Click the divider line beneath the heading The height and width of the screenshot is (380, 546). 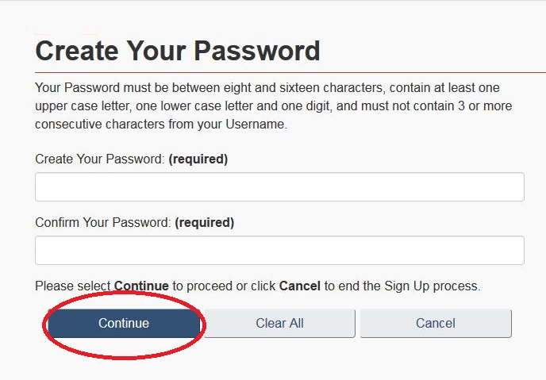coord(290,73)
